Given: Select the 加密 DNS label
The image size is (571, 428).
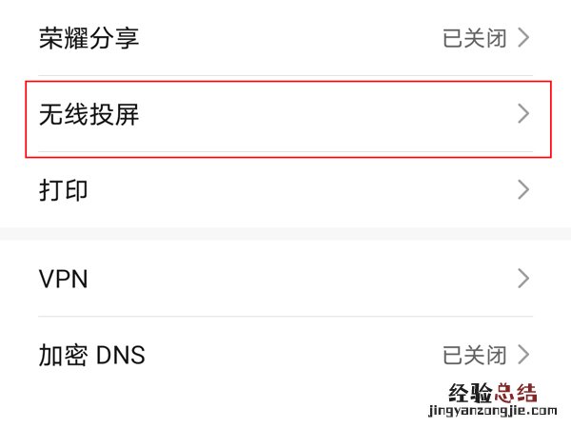Looking at the screenshot, I should click(x=91, y=356).
